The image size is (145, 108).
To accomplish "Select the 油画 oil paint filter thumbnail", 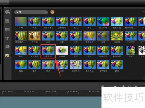I will (21, 65).
